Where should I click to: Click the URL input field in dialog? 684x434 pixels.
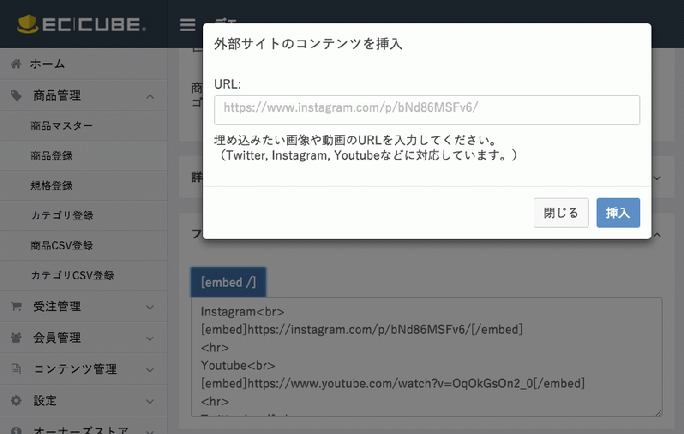coord(427,110)
